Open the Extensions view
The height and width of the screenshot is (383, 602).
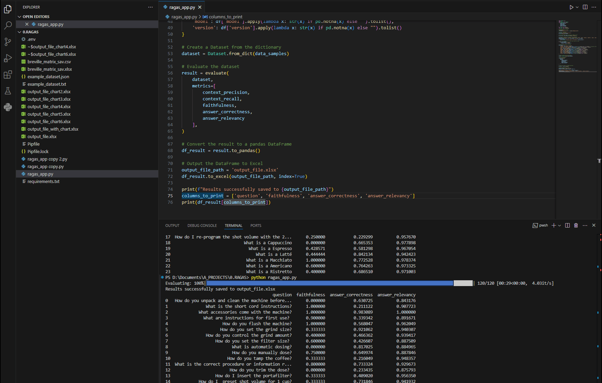click(8, 75)
